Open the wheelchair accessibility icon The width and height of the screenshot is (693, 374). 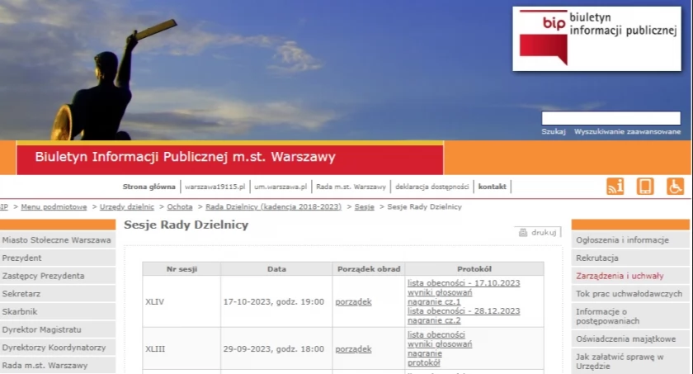tap(675, 187)
